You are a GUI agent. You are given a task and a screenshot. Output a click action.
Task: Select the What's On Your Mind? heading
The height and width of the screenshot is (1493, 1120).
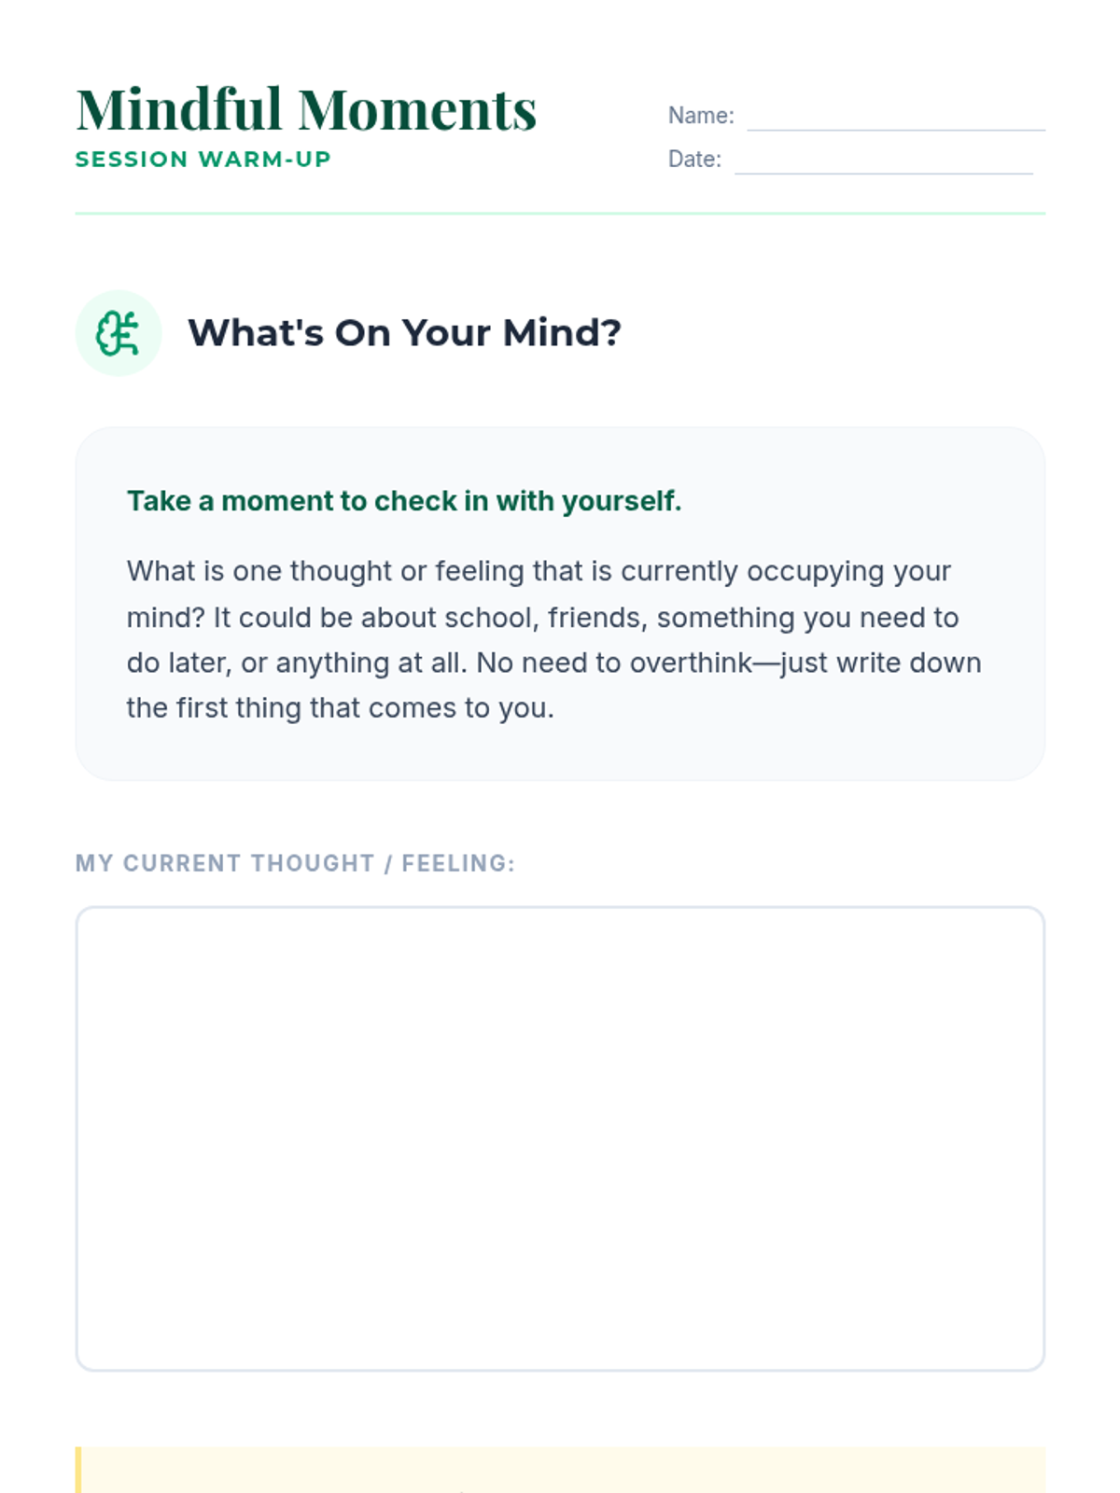coord(404,333)
